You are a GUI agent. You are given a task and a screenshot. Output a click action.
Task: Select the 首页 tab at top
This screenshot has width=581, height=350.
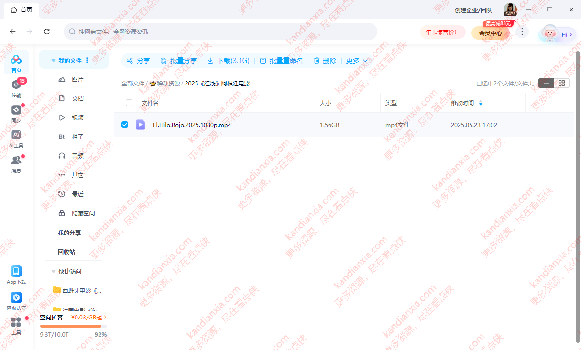[x=22, y=10]
